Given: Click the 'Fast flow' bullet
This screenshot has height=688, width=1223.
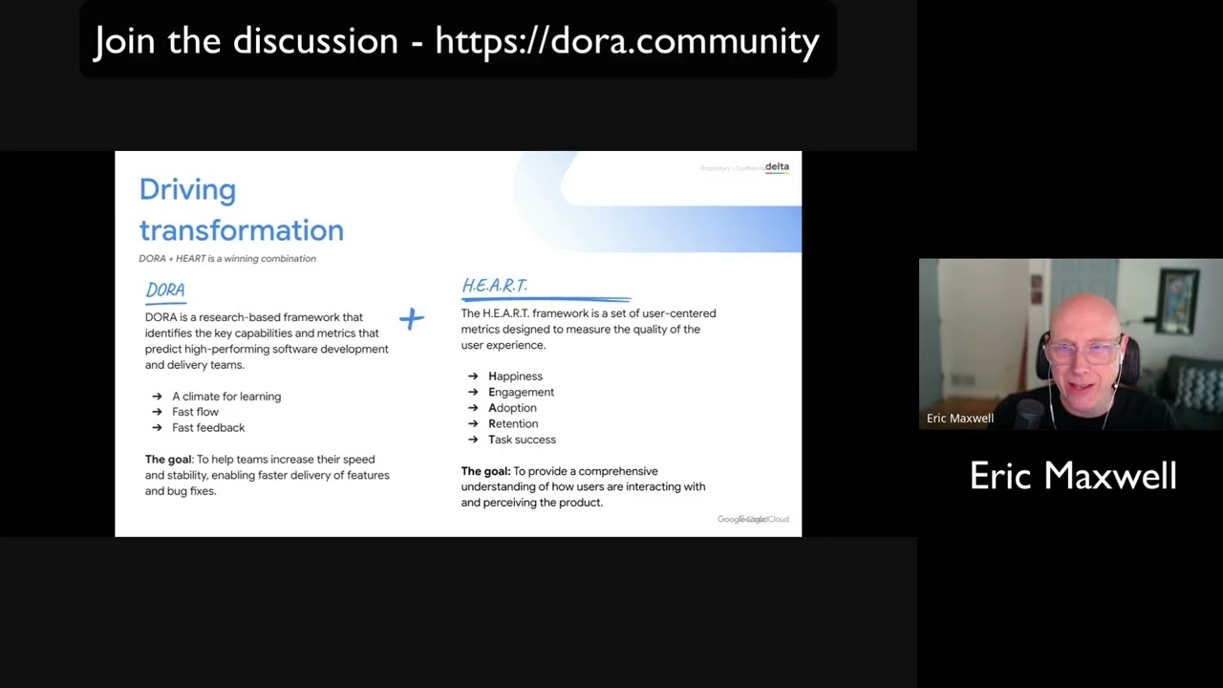Looking at the screenshot, I should point(195,412).
